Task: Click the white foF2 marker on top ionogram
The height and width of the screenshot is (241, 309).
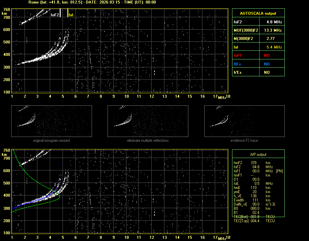Action: point(60,13)
